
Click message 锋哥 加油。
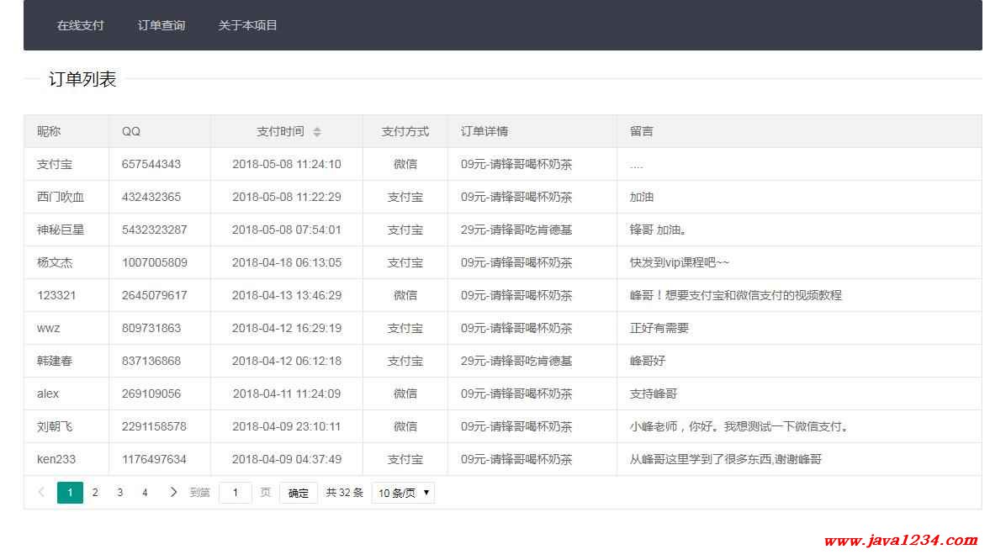pos(659,230)
